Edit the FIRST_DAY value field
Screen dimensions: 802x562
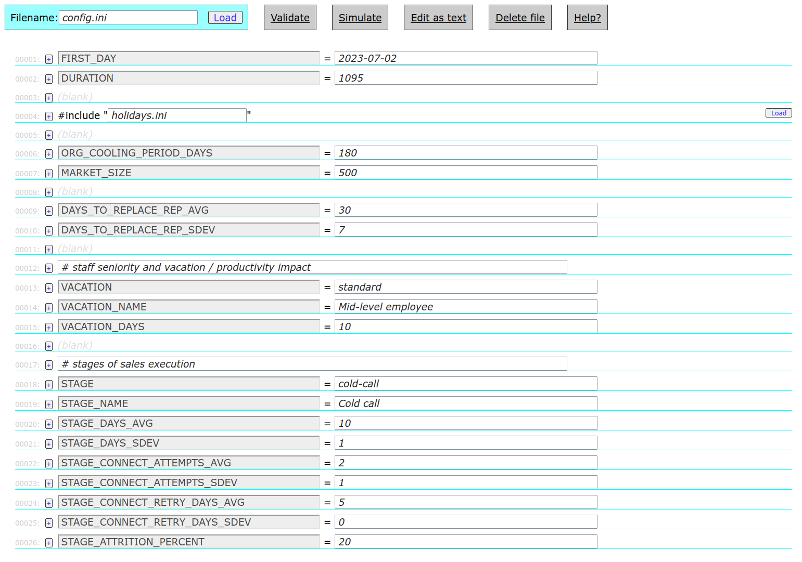(466, 58)
